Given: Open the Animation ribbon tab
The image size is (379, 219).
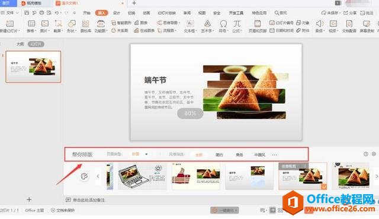Looking at the screenshot, I should coord(146,13).
